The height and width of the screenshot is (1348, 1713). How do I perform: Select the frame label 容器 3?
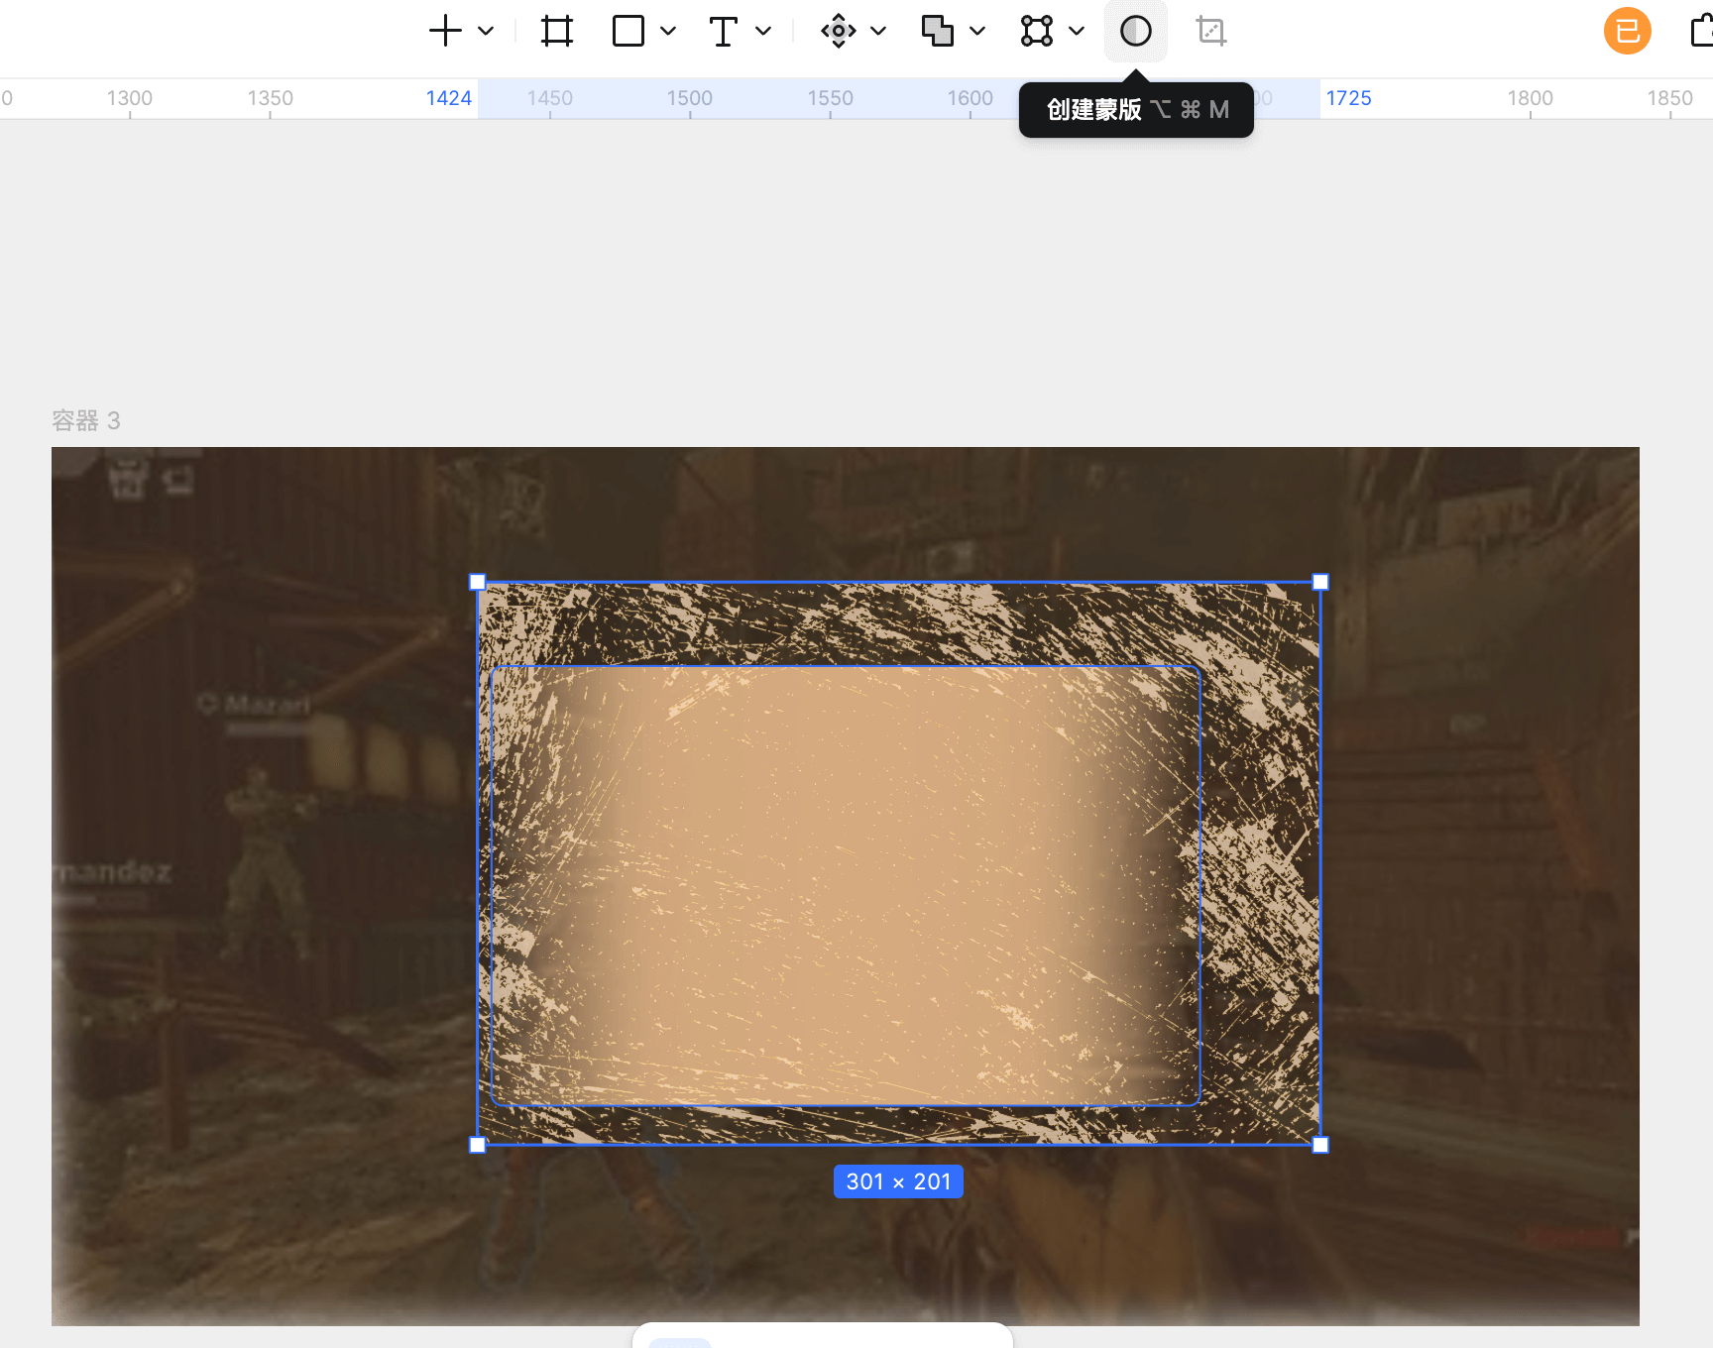click(86, 421)
